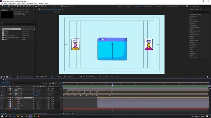Hide the Card 01 layer
Viewport: 211px width, 118px height.
pos(1,94)
